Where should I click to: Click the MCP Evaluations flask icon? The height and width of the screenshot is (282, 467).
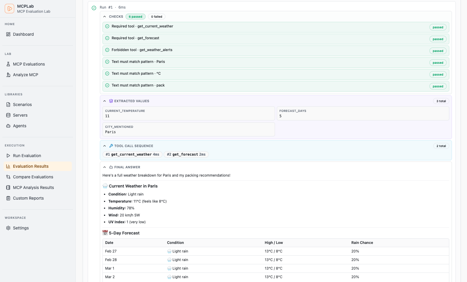pyautogui.click(x=8, y=64)
